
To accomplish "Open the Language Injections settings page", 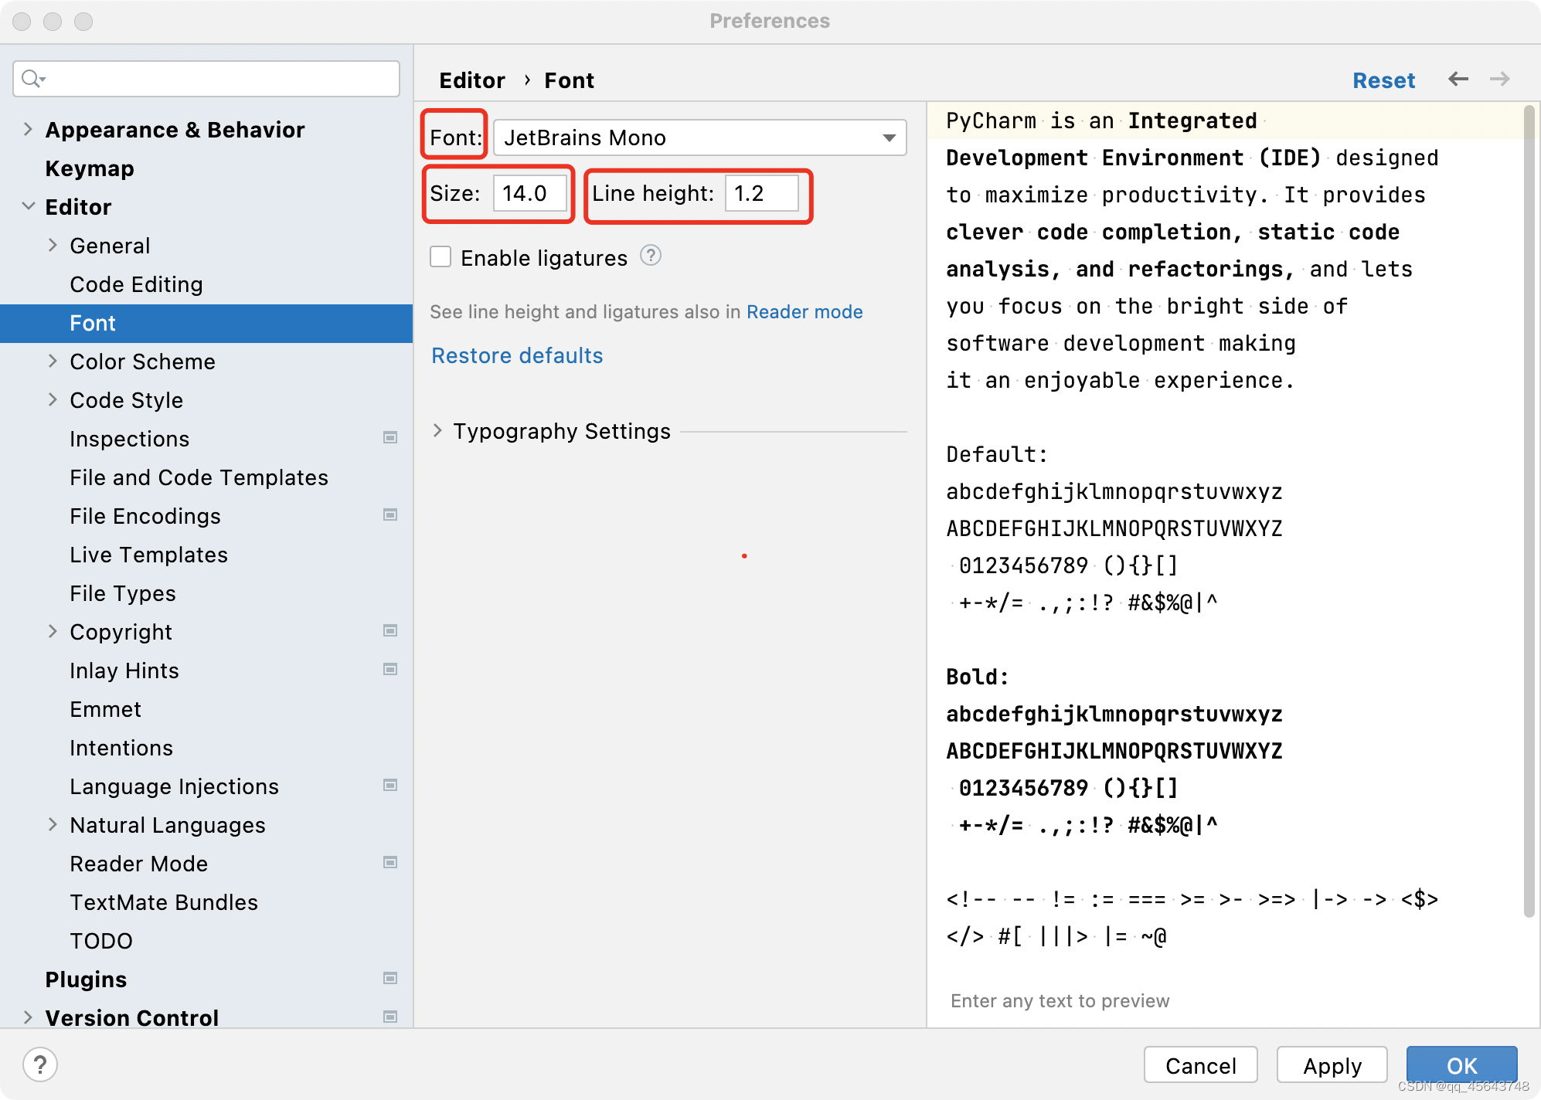I will (174, 786).
